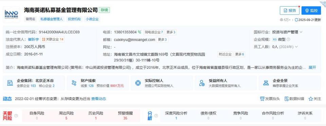Click phone number 13801353804
The height and width of the screenshot is (126, 326).
[x=125, y=32]
